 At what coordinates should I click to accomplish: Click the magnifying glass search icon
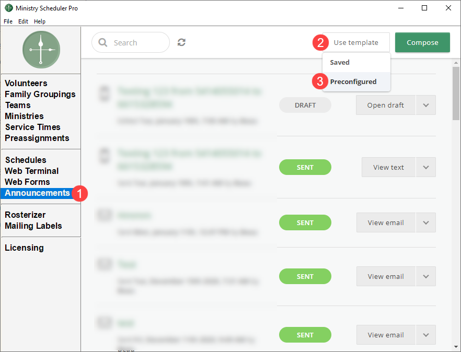[x=103, y=43]
